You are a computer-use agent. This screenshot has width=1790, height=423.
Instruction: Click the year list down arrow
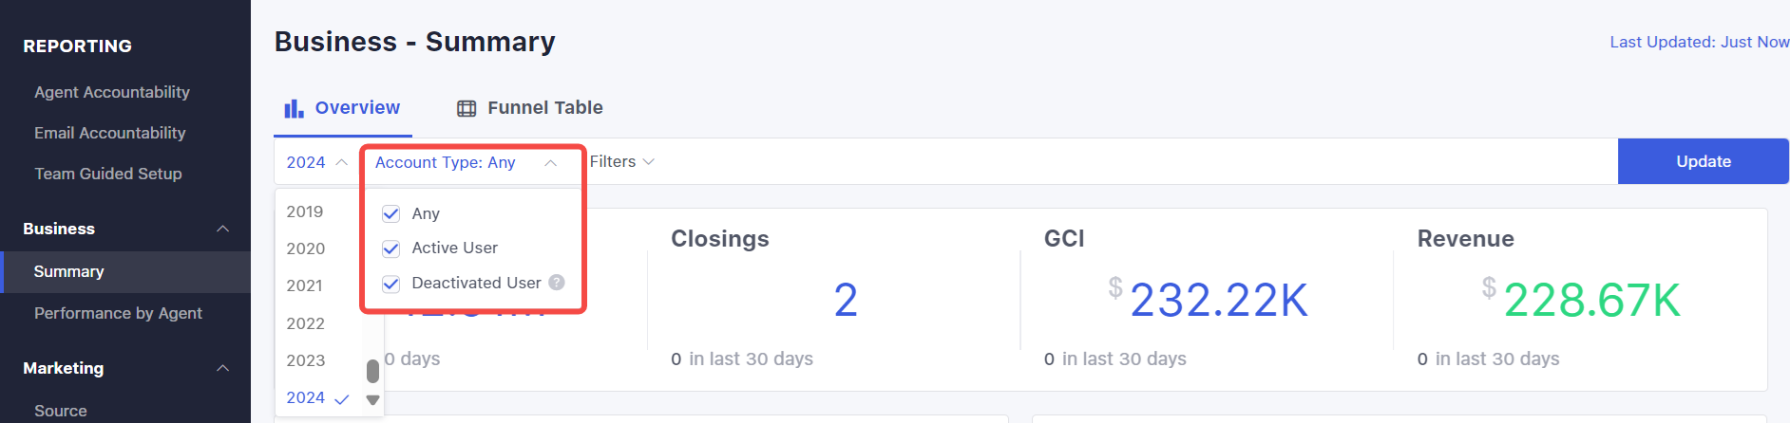click(x=372, y=400)
